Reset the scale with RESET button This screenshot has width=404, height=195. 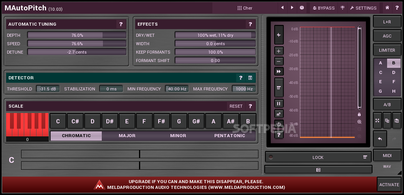tap(236, 106)
